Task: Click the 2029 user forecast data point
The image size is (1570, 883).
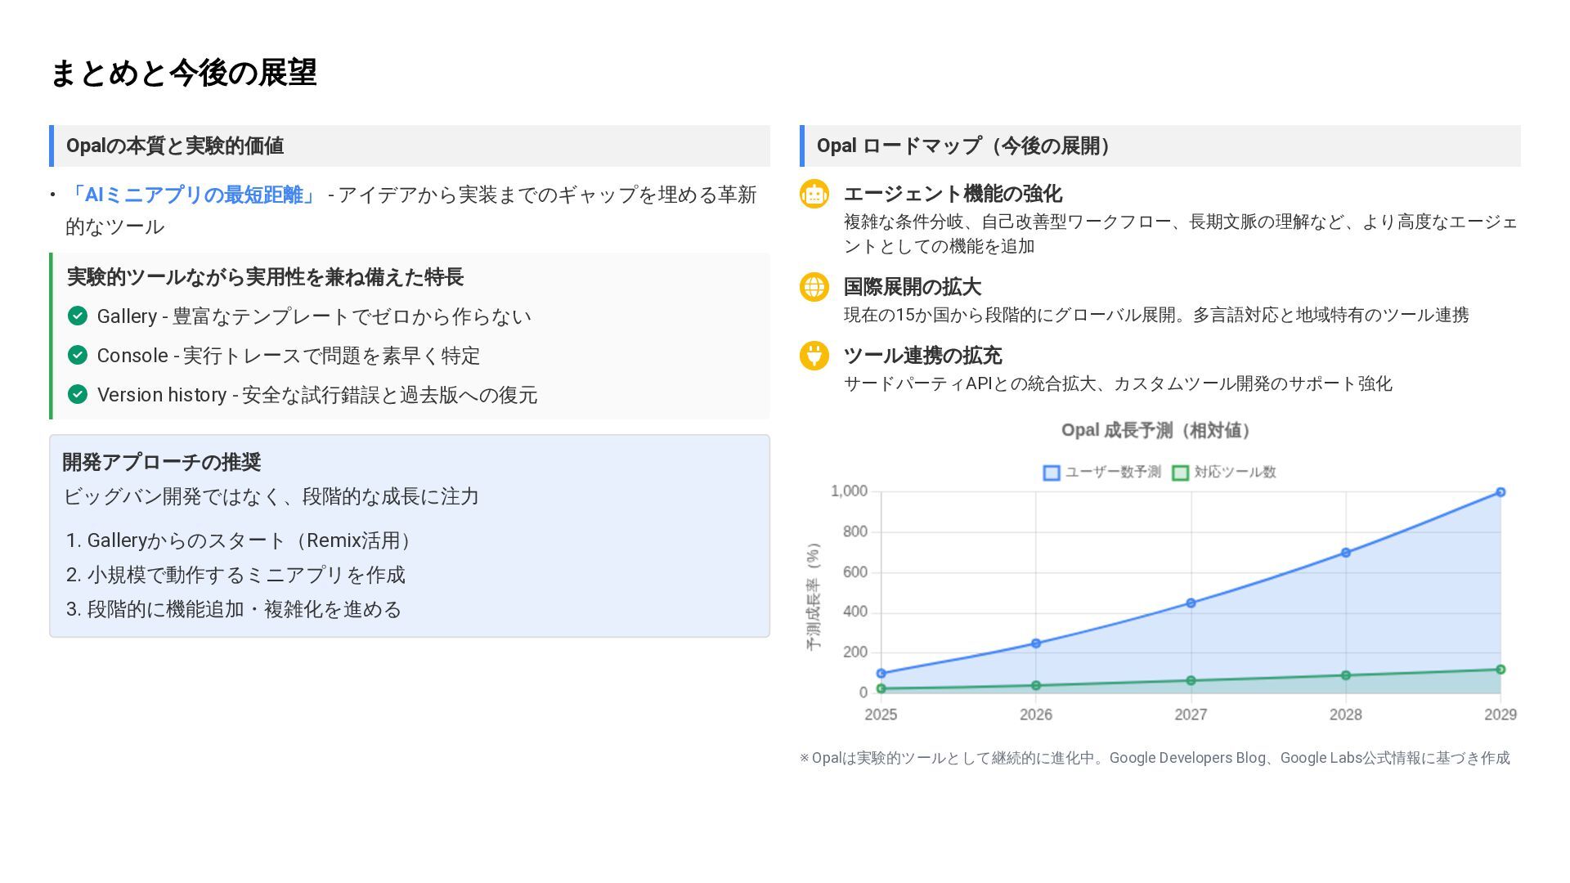Action: coord(1500,492)
